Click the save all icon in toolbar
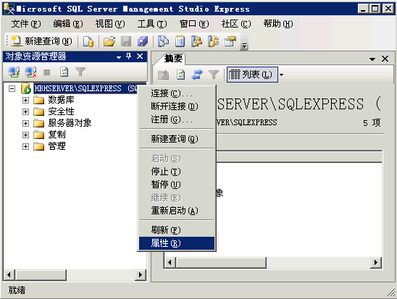 (143, 41)
